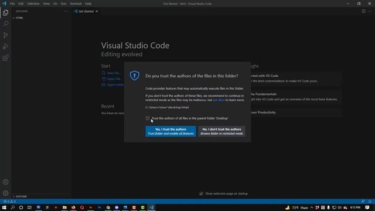The height and width of the screenshot is (211, 375).
Task: Open Cortana circle on taskbar
Action: tap(21, 207)
